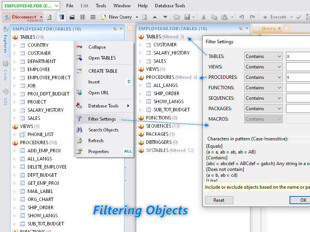
Task: Select SALARY_HISTORY in the filtered right tree
Action: point(171,53)
